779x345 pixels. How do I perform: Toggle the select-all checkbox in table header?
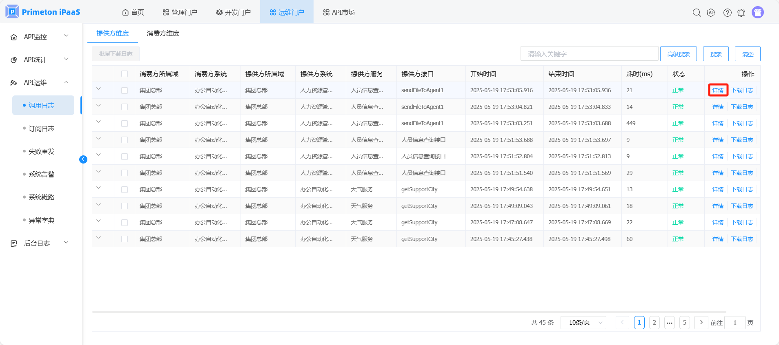pos(125,74)
